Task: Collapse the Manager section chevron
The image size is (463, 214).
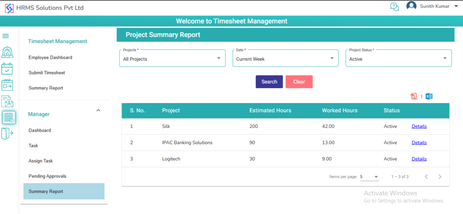Action: tap(99, 110)
